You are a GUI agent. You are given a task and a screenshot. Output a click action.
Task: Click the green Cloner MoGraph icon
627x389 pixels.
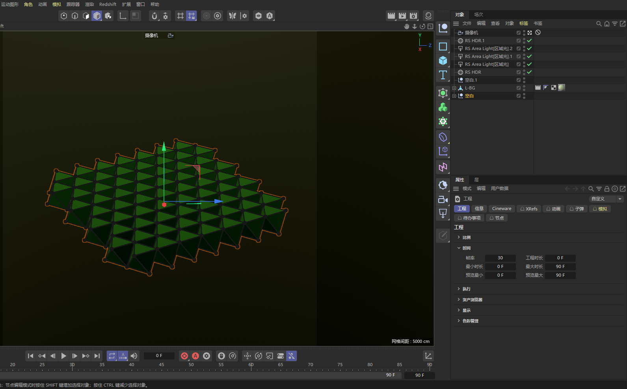coord(443,107)
